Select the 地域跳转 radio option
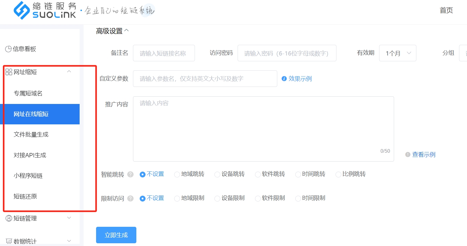The image size is (467, 246). pos(177,174)
